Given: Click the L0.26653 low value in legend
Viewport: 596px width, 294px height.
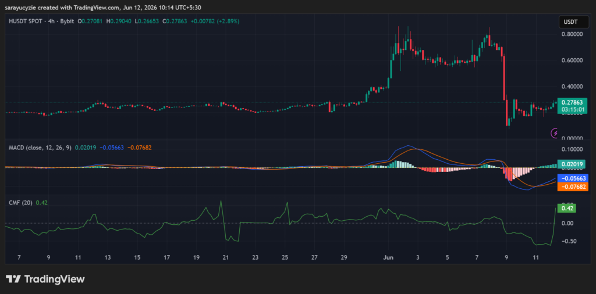Looking at the screenshot, I should tap(147, 21).
